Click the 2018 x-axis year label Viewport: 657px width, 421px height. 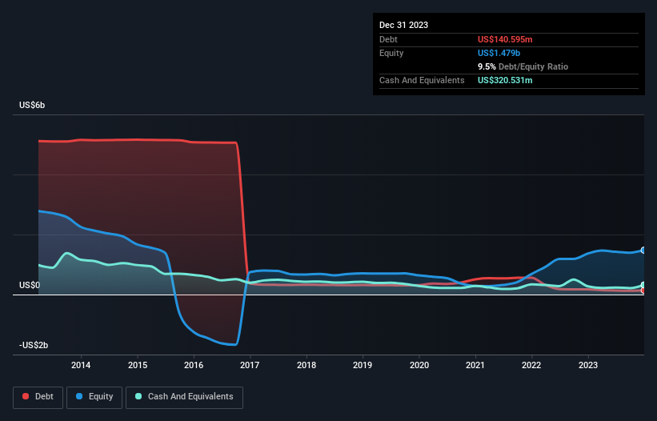[306, 365]
